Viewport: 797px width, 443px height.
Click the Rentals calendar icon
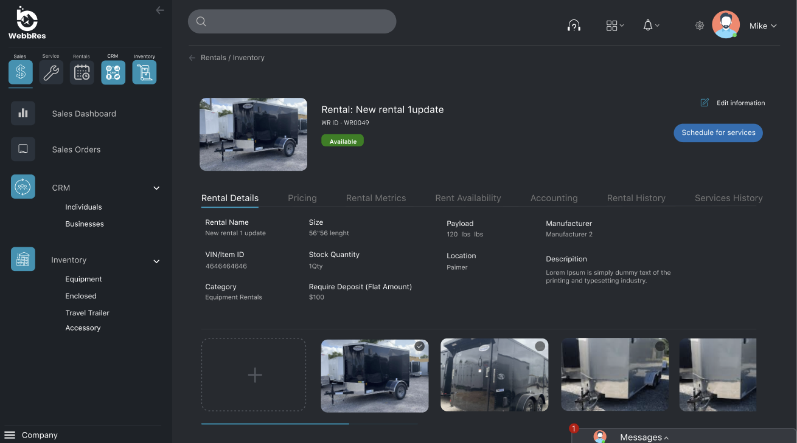click(81, 72)
